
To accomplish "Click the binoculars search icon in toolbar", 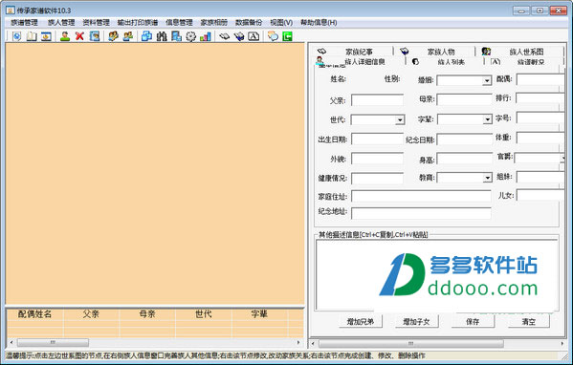I will point(162,36).
